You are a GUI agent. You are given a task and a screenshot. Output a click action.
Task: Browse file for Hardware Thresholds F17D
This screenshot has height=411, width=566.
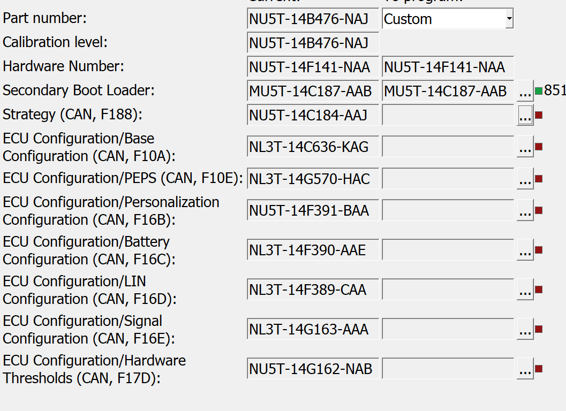click(525, 369)
